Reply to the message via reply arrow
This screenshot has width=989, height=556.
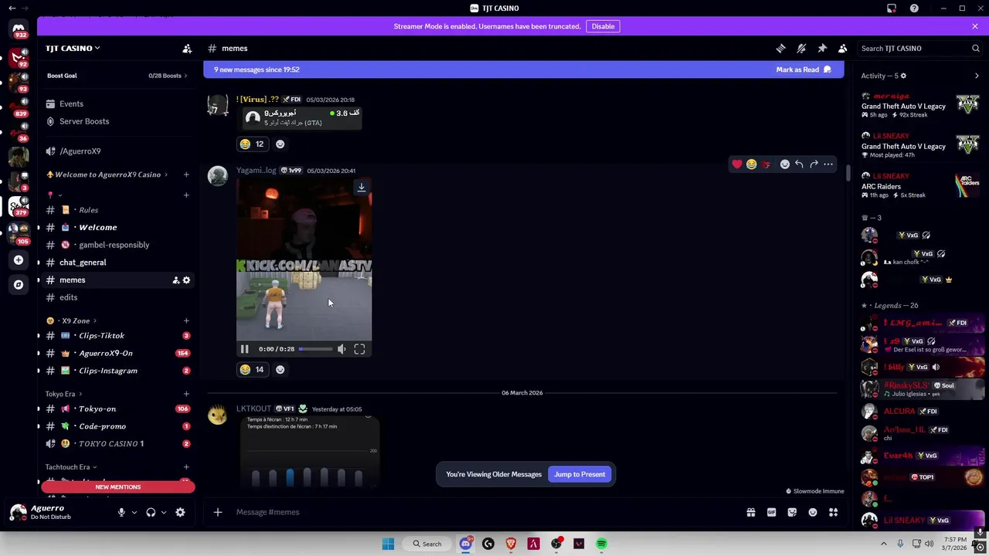799,164
